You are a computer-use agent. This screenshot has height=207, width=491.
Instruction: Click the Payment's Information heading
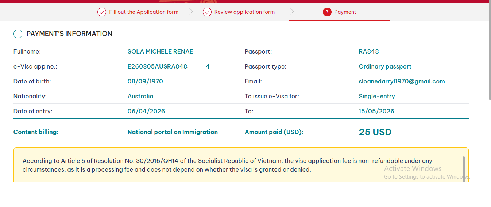pyautogui.click(x=69, y=34)
